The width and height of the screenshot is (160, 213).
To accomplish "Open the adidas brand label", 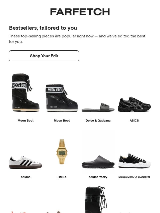I will coord(25,177).
